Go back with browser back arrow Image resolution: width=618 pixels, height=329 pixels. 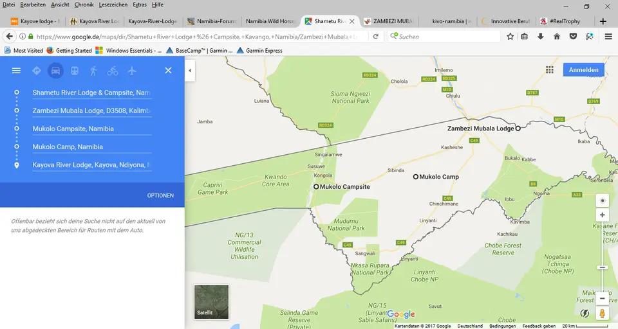point(10,37)
